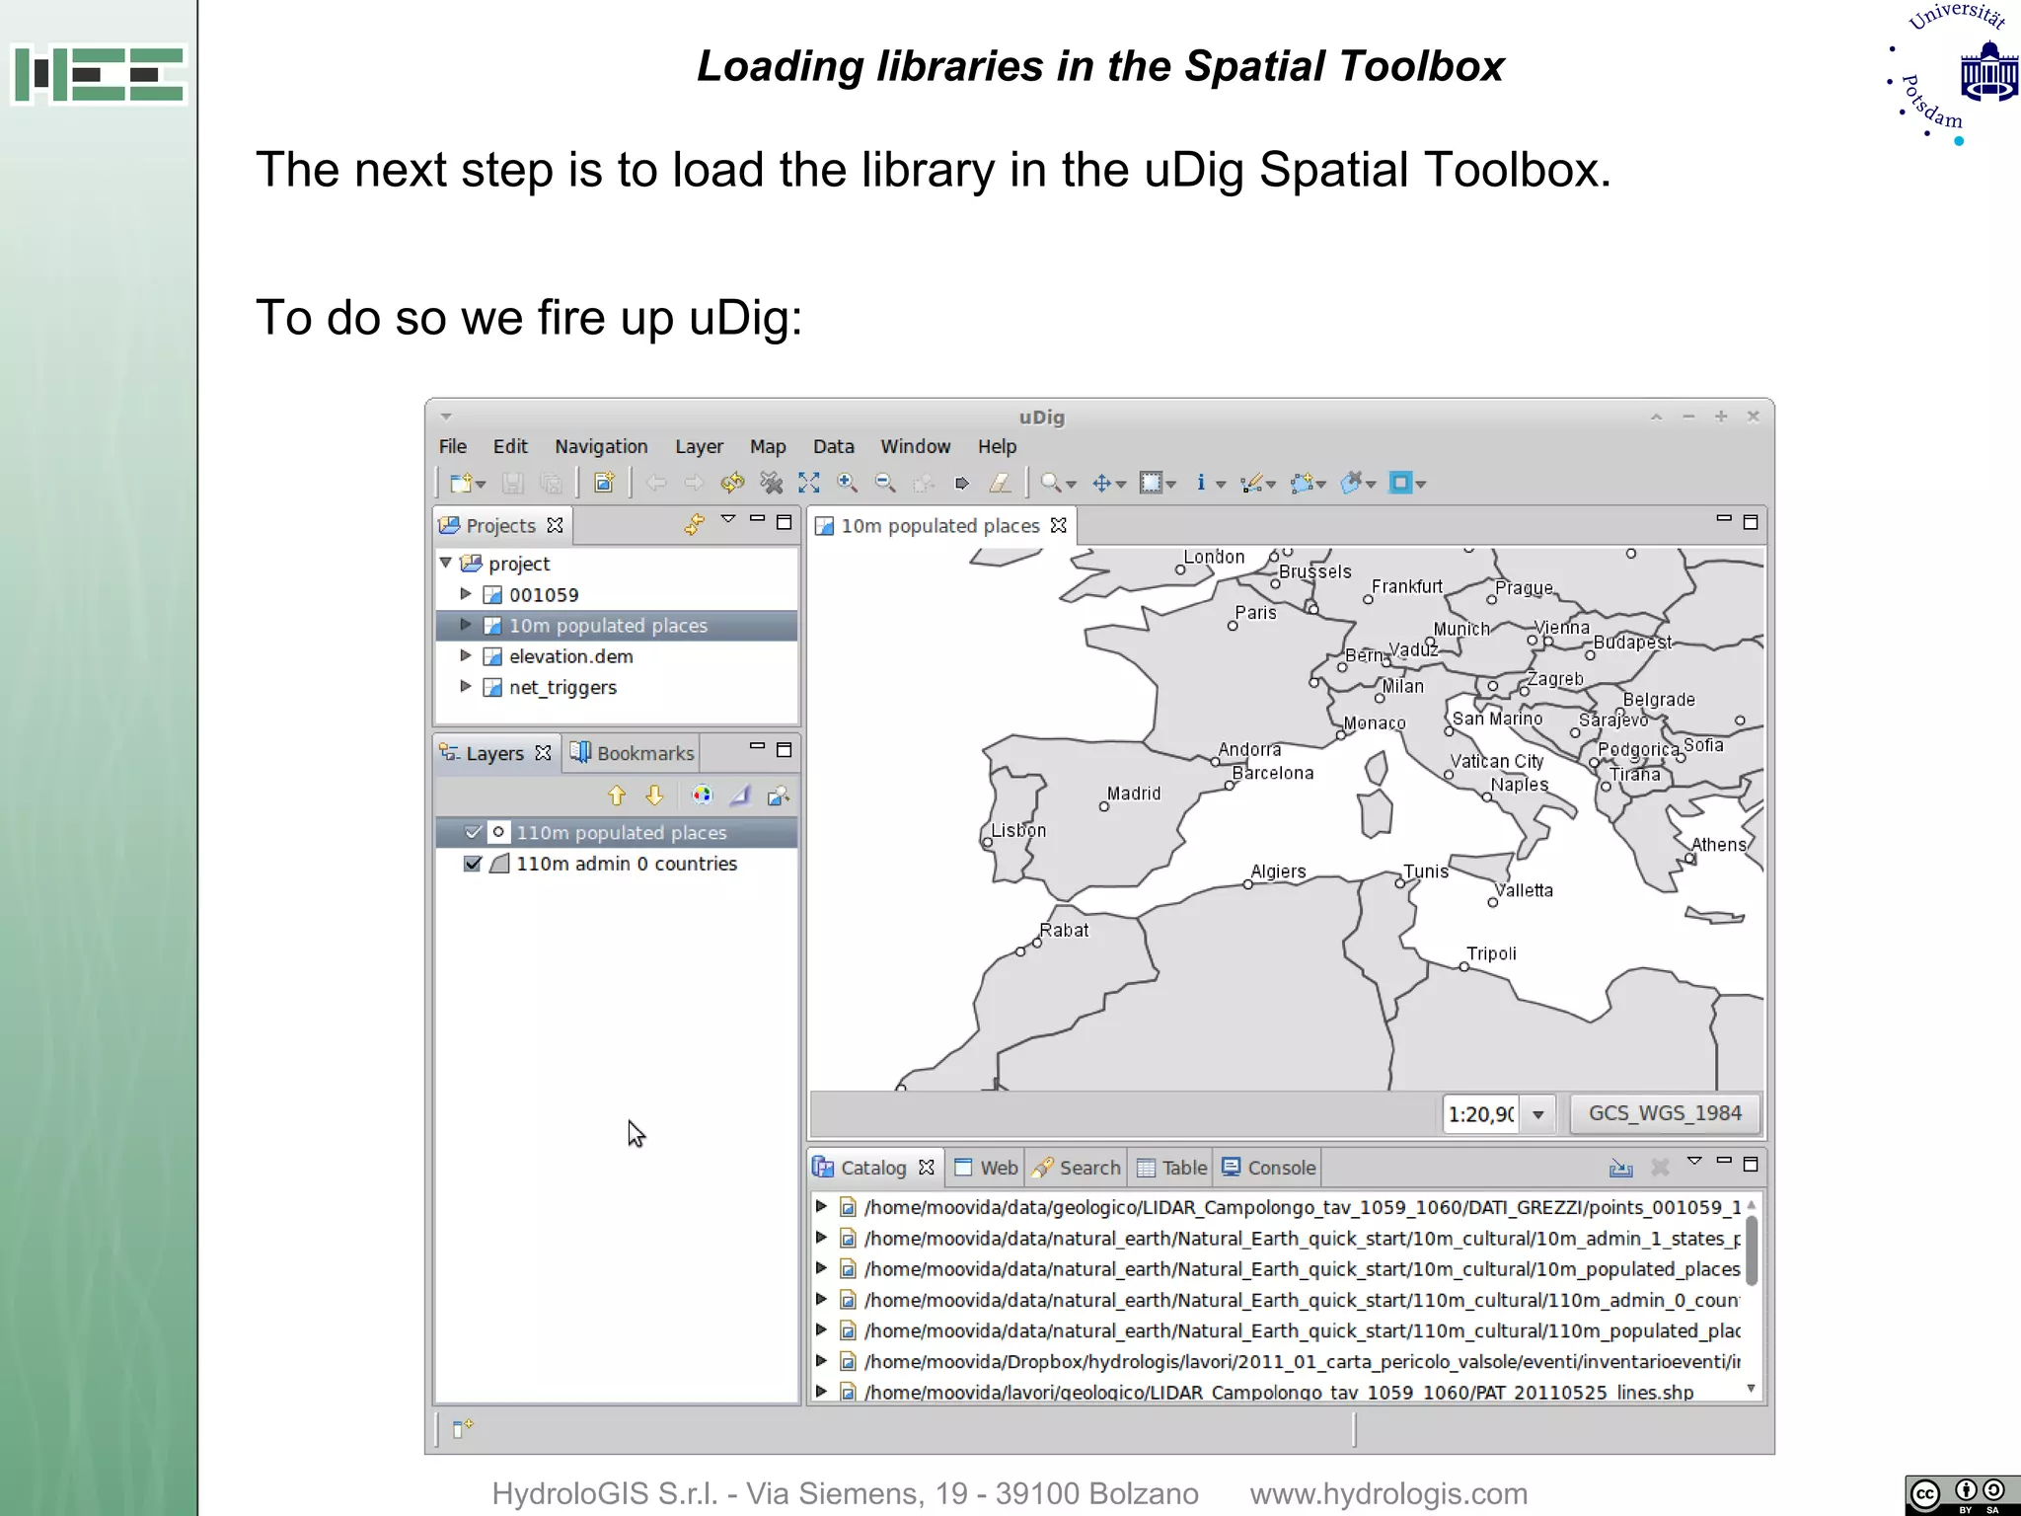The width and height of the screenshot is (2021, 1516).
Task: Open the Navigation menu
Action: [601, 446]
